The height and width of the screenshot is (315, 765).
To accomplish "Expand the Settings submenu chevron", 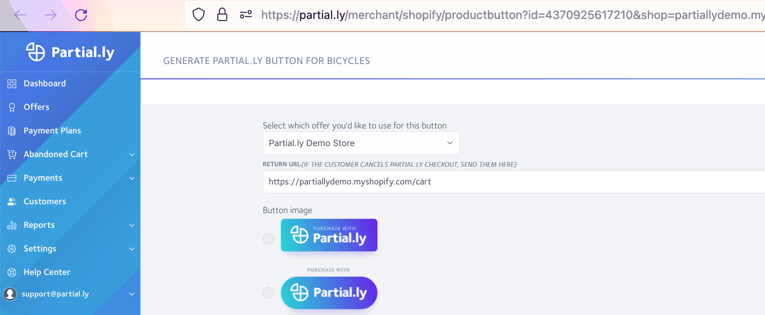I will (x=132, y=249).
